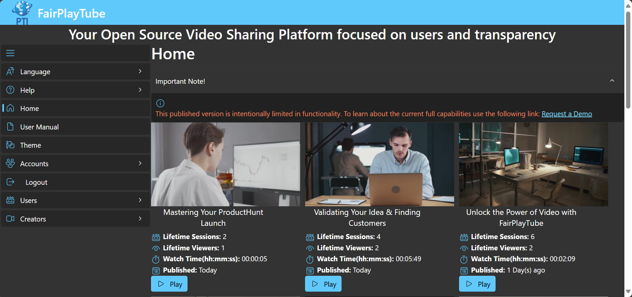Expand the Help menu chevron
The width and height of the screenshot is (632, 297).
[x=140, y=90]
